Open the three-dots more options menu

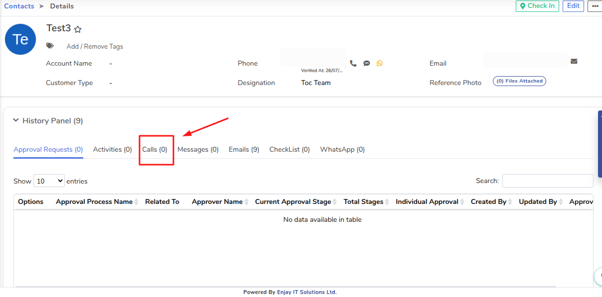click(595, 6)
